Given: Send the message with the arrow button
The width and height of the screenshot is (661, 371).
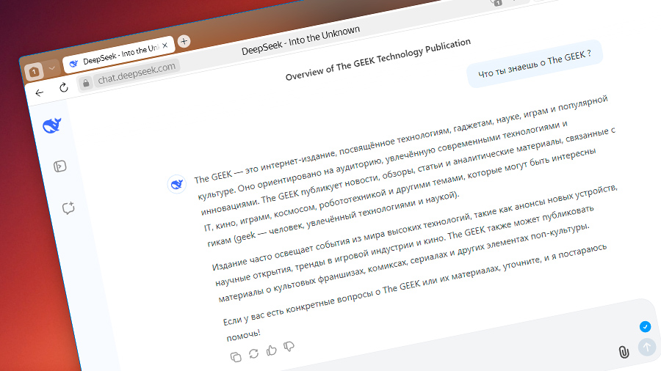Looking at the screenshot, I should [646, 347].
